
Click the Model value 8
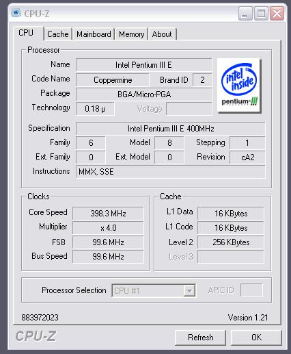[169, 143]
